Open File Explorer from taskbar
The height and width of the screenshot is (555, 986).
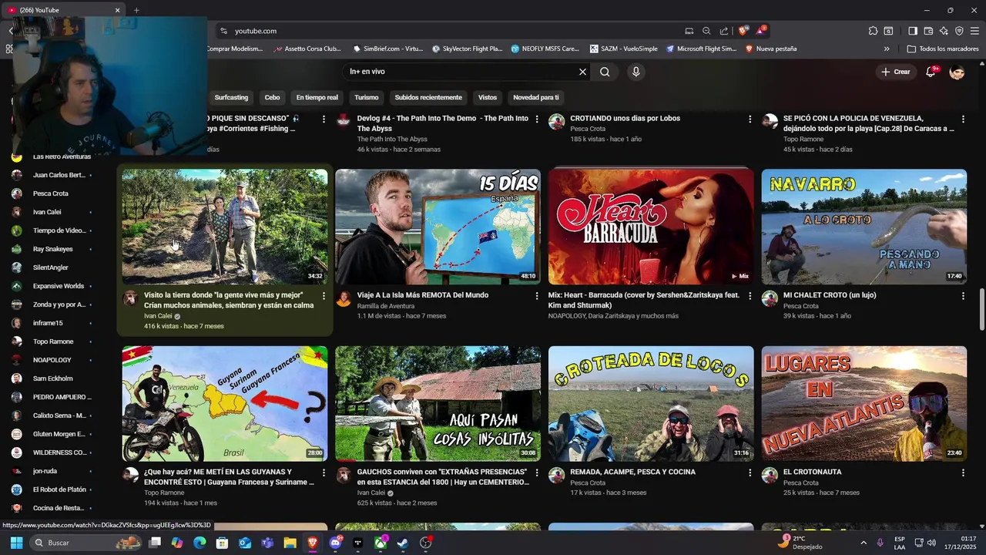tap(290, 543)
